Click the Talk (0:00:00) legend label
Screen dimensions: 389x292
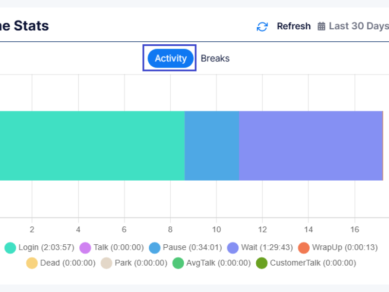pos(119,248)
